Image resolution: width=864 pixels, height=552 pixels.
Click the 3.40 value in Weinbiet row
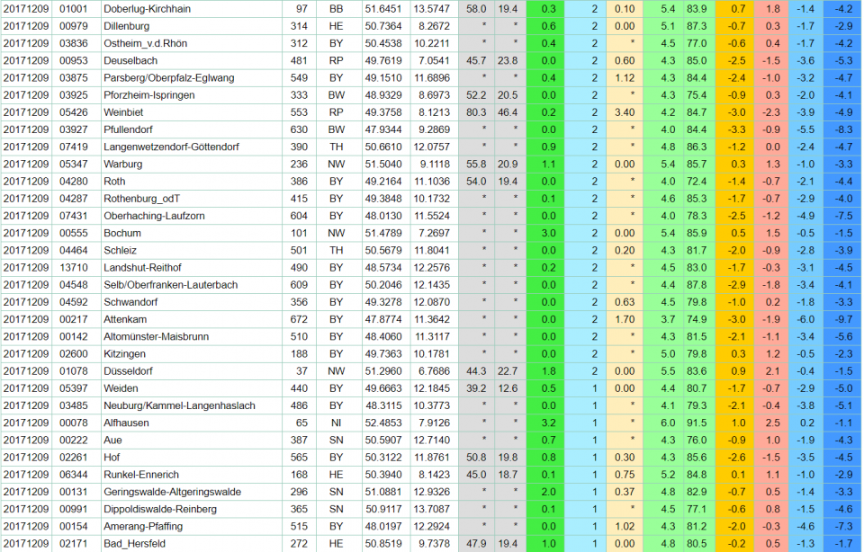click(625, 112)
